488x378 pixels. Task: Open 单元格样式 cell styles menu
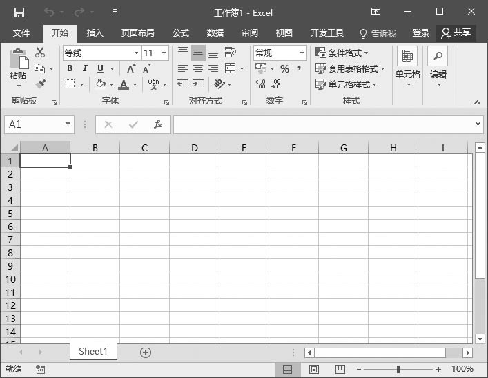346,84
